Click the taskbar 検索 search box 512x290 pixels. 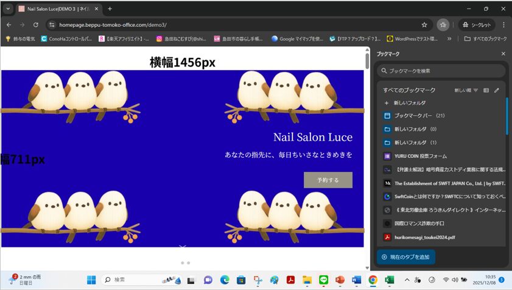[x=142, y=280]
